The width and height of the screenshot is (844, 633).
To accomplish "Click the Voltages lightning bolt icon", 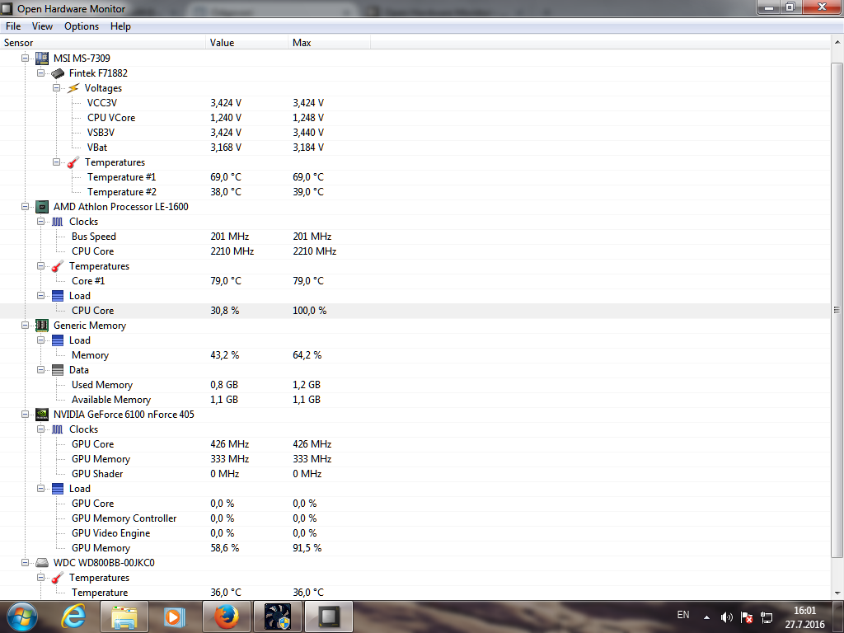I will point(73,88).
